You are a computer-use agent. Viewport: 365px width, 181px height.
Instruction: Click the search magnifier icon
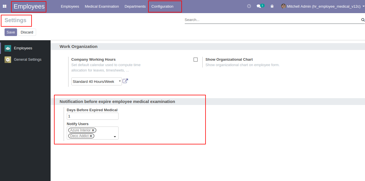(x=363, y=20)
